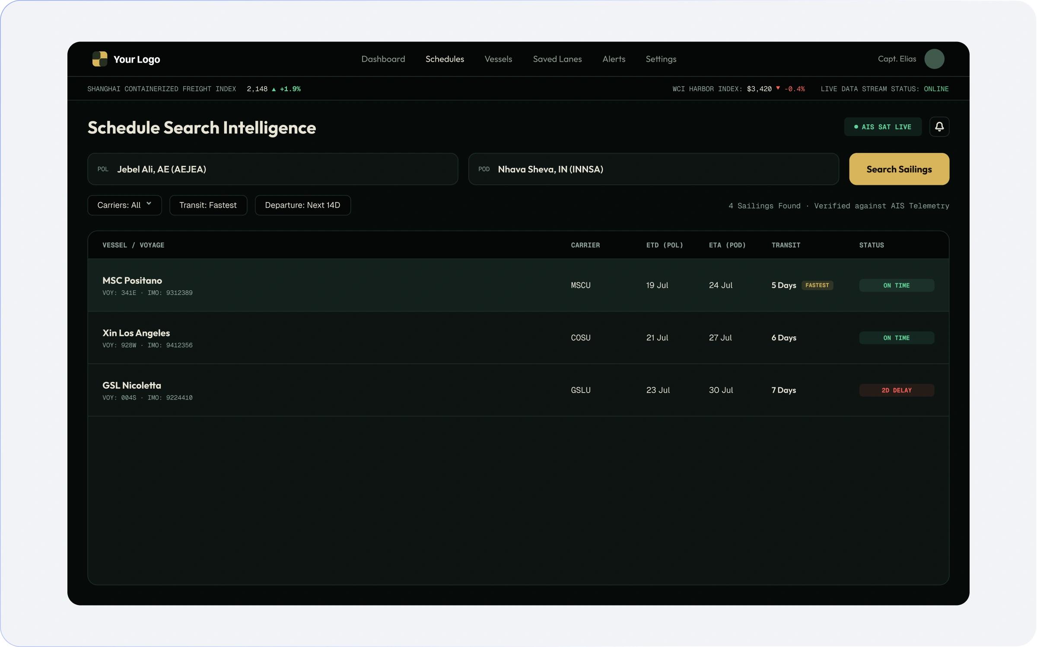Viewport: 1037px width, 647px height.
Task: Click the green up-arrow next to 2,148
Action: pos(274,89)
